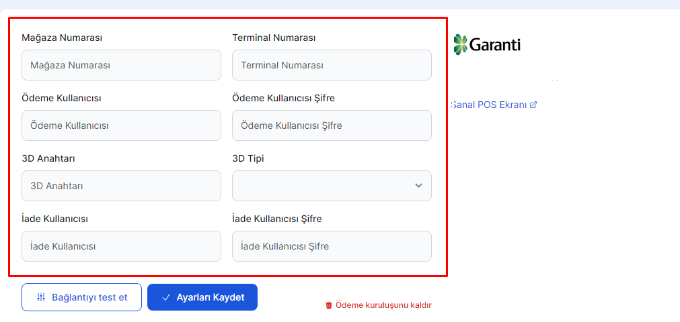Click the checkmark icon in Ayarları Kaydet
The image size is (680, 322).
pos(166,297)
